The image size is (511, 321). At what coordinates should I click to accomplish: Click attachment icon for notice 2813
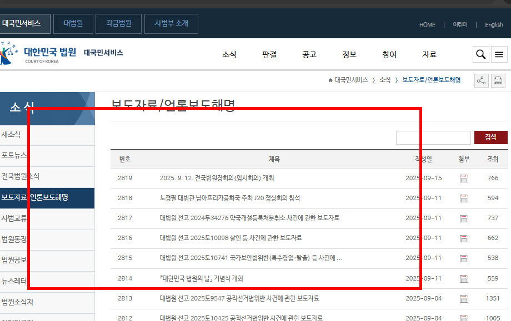tap(464, 298)
